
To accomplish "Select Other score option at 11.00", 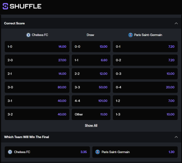I will click(x=91, y=115).
